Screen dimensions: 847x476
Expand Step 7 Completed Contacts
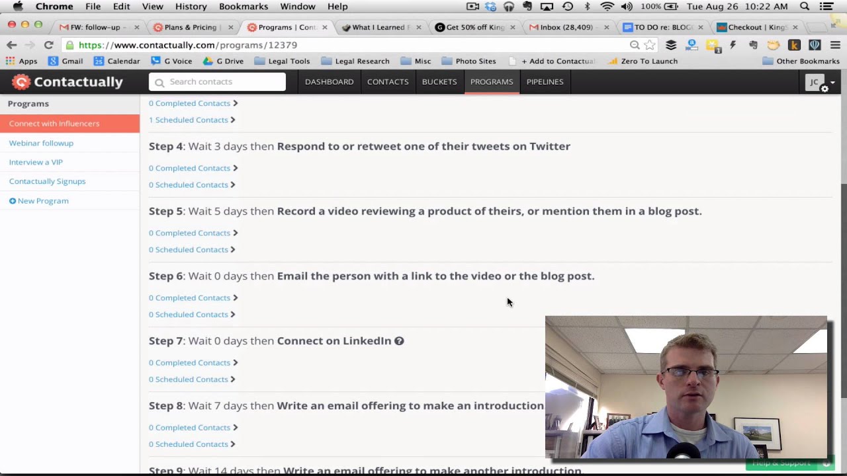[x=193, y=363]
